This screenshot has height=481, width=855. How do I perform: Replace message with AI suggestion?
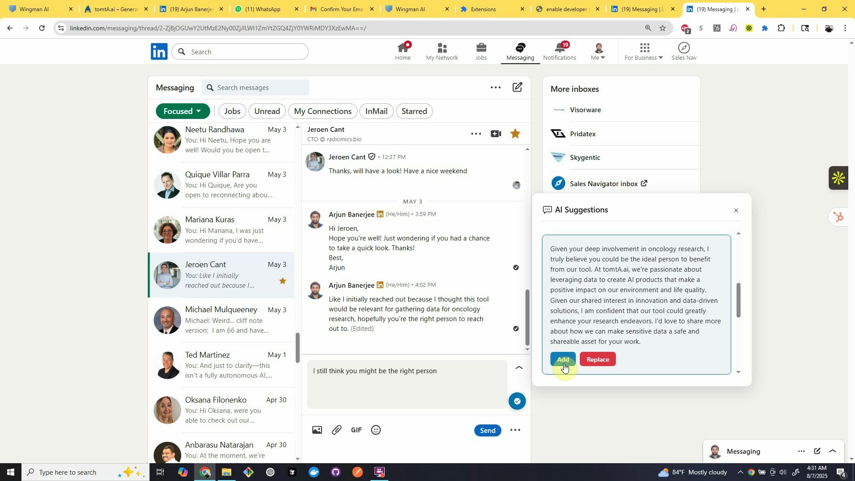click(x=598, y=359)
